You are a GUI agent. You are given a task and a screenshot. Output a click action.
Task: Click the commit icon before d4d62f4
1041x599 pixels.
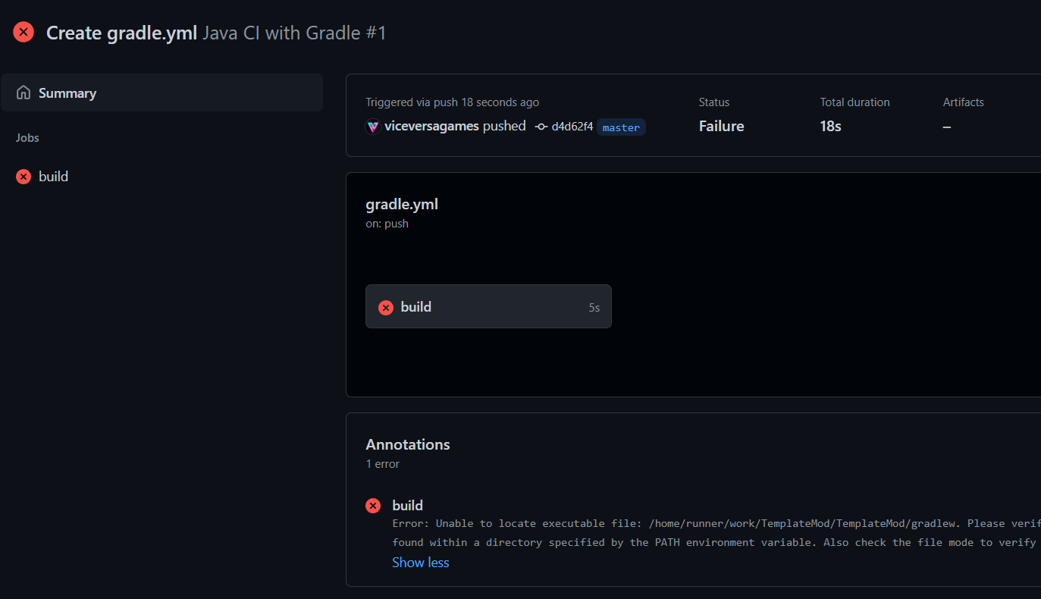pyautogui.click(x=541, y=127)
